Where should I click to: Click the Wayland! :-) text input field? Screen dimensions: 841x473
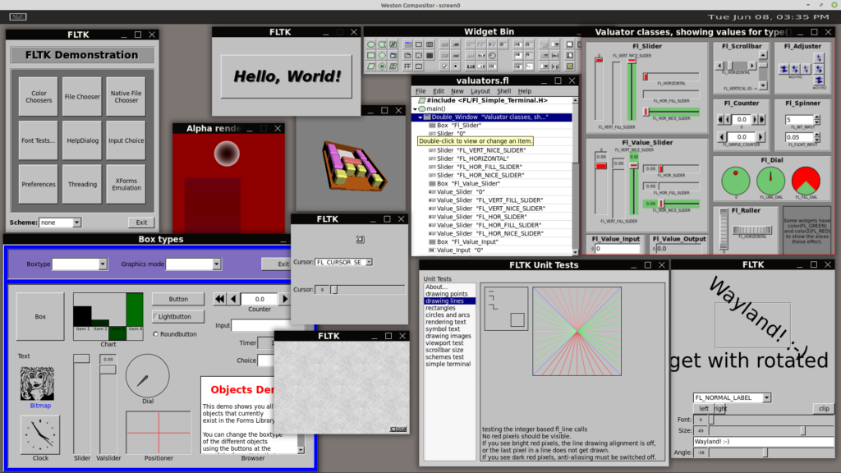(x=764, y=441)
